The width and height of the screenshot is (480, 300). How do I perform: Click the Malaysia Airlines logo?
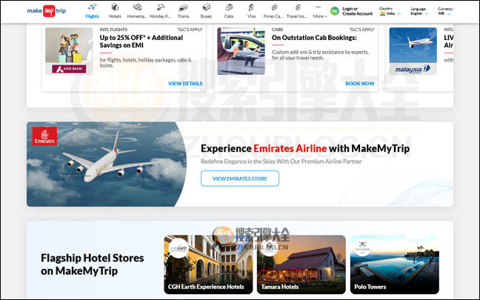tap(413, 70)
